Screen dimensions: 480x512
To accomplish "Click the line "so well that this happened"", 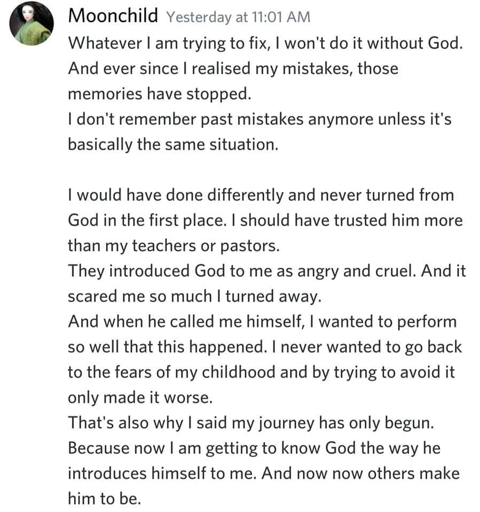I will tap(265, 347).
